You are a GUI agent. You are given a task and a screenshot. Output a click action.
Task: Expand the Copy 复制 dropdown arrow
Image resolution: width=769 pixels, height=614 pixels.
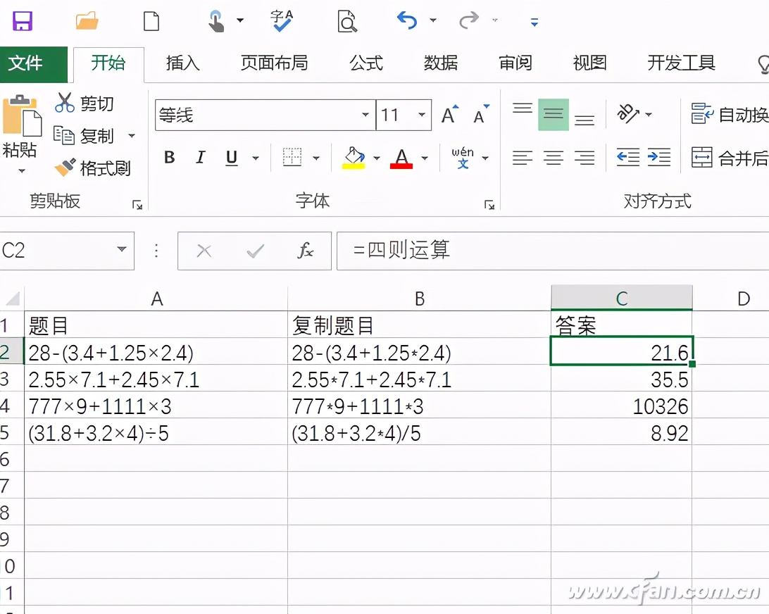click(132, 135)
